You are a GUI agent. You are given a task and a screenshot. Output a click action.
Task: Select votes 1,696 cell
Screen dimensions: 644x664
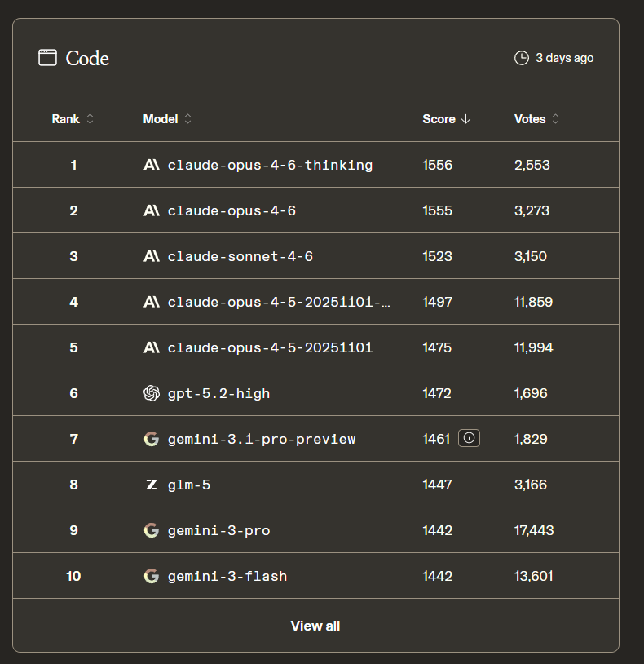[531, 393]
